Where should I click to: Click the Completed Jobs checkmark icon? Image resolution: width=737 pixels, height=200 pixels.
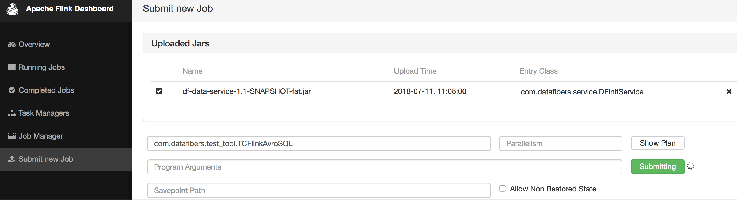click(12, 90)
